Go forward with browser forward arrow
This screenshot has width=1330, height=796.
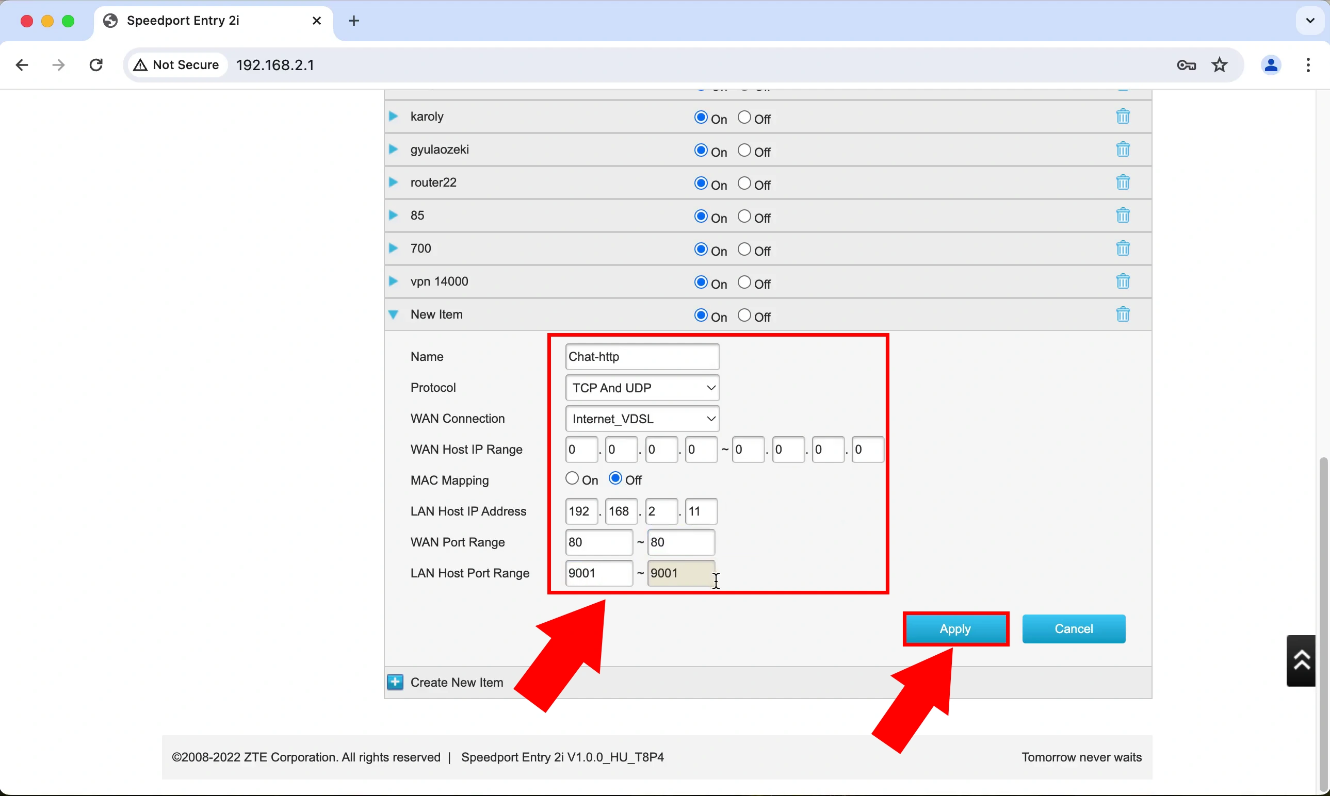[58, 65]
